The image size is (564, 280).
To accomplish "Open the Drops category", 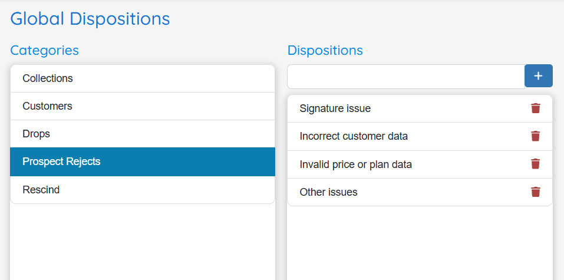I will (143, 134).
